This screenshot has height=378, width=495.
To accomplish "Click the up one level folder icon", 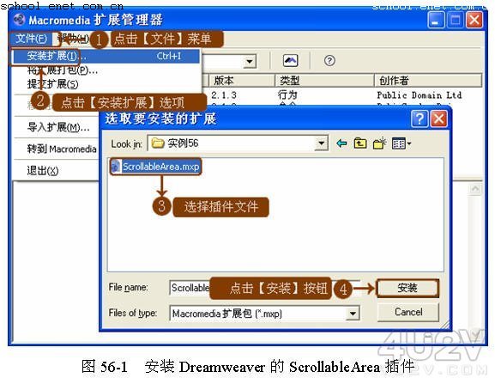I will pyautogui.click(x=360, y=143).
